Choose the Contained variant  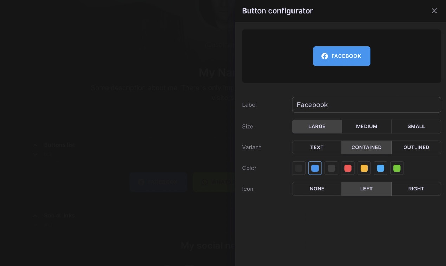pos(366,147)
